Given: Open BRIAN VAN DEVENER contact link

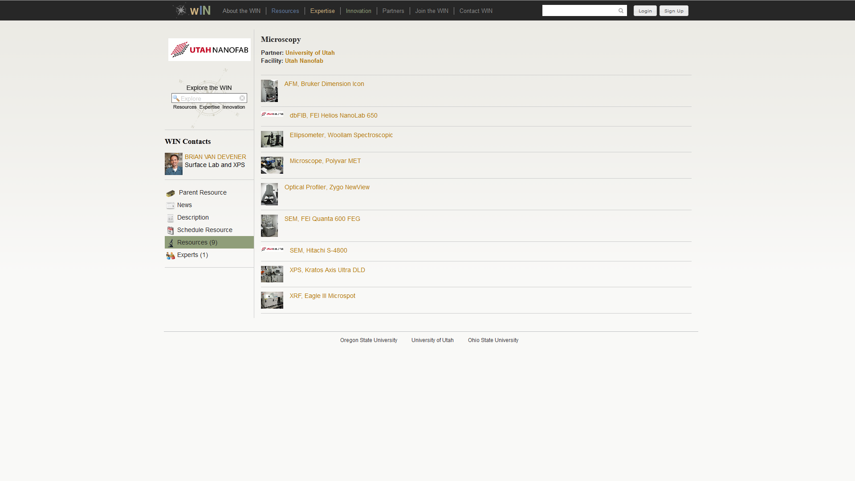Looking at the screenshot, I should coord(216,157).
